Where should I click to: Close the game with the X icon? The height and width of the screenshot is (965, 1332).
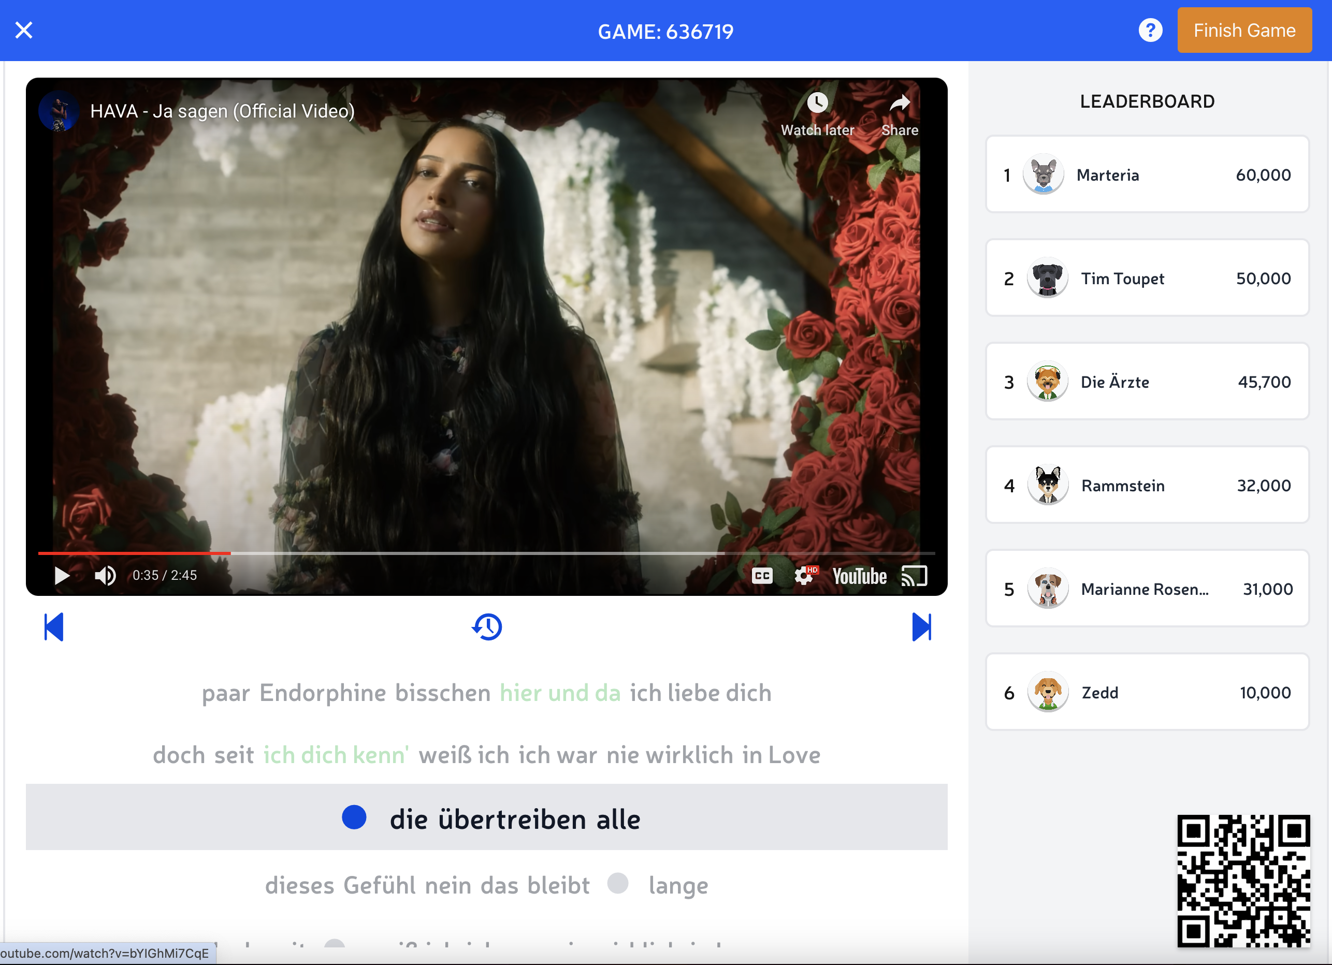[x=23, y=30]
